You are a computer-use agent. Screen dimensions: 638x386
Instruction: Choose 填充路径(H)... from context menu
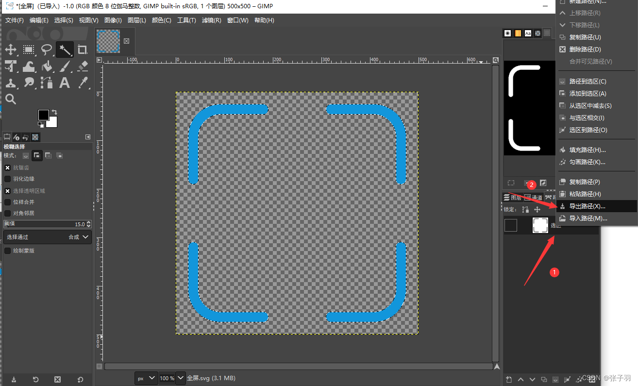pos(596,150)
